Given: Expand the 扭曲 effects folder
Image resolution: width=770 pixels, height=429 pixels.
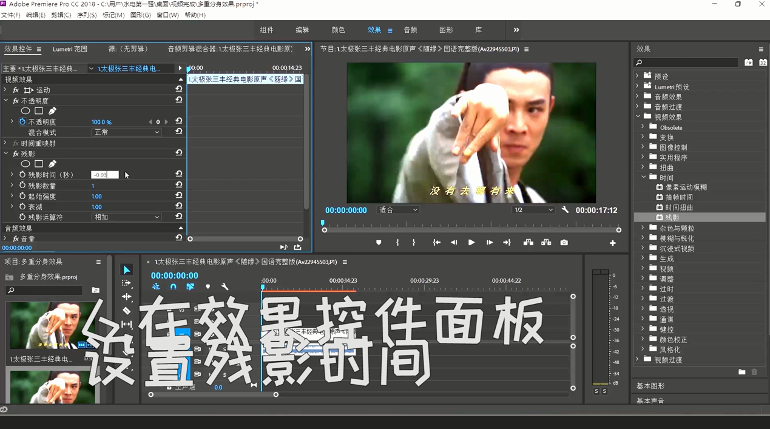Looking at the screenshot, I should (644, 167).
